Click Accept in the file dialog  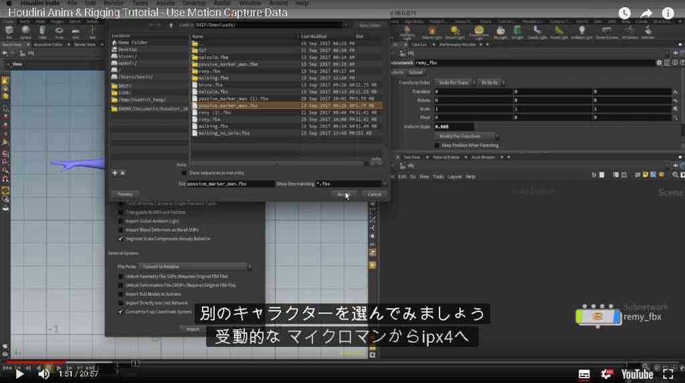pos(344,195)
